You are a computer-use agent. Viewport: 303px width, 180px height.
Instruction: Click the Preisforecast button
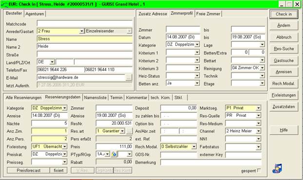point(28,170)
